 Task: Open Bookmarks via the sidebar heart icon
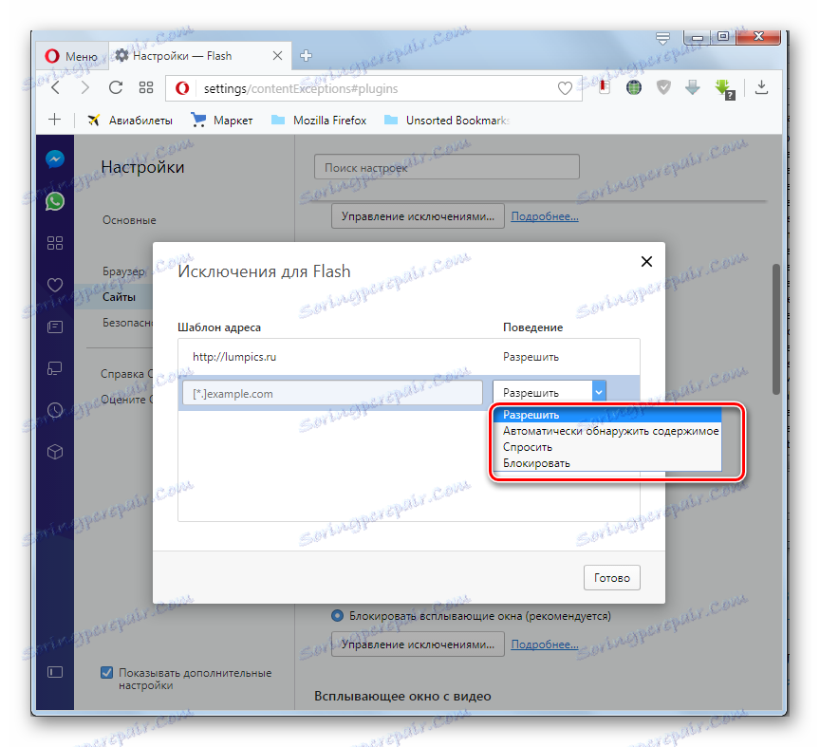[x=54, y=284]
